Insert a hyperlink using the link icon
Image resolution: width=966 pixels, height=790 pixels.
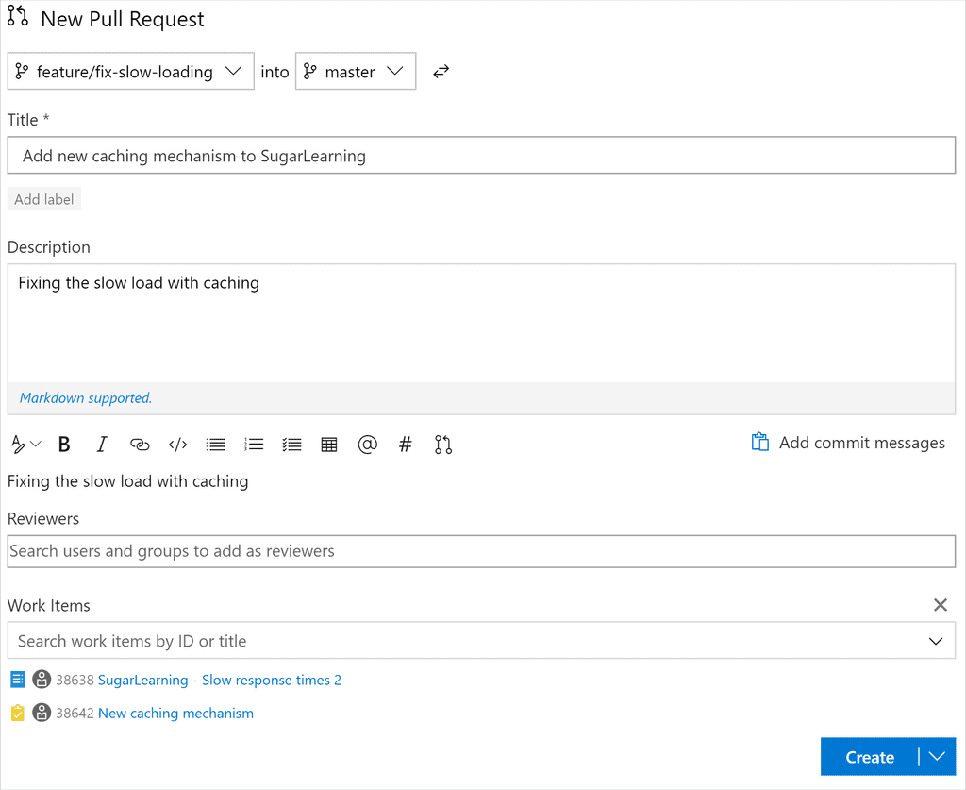pos(140,444)
